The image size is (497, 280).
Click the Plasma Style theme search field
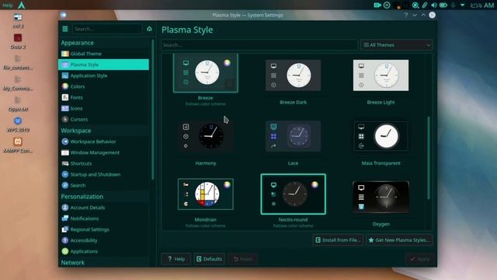coord(259,45)
